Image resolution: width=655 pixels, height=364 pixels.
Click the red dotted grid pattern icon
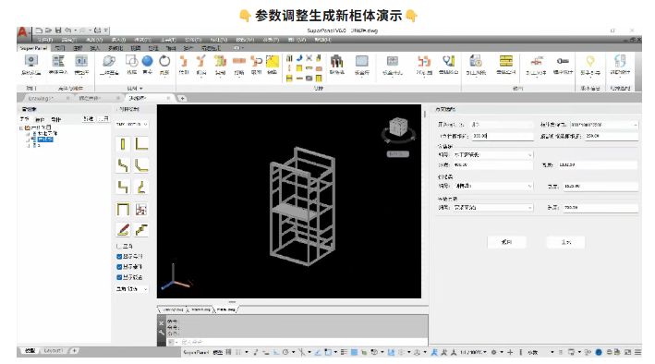click(141, 209)
